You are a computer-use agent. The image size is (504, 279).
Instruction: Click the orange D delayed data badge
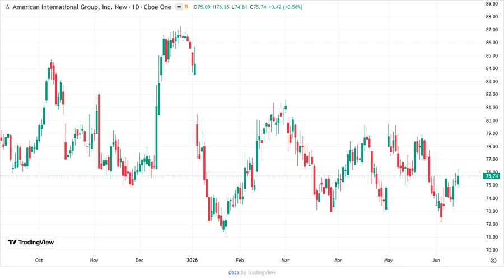coord(186,7)
